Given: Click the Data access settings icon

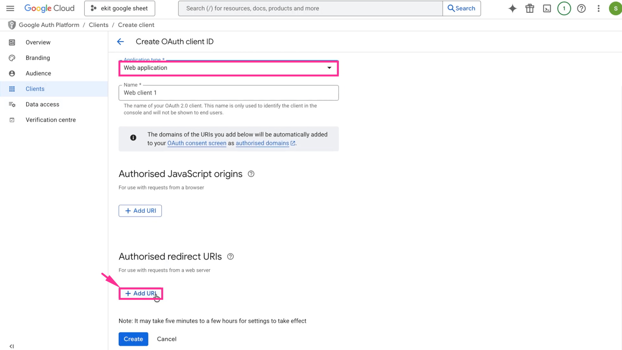Looking at the screenshot, I should [x=12, y=105].
